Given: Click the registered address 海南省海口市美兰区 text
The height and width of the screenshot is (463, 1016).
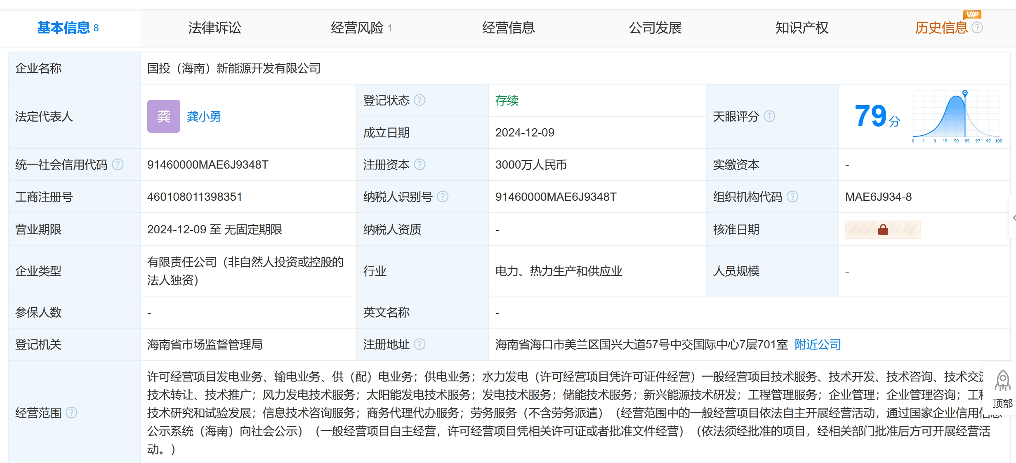Looking at the screenshot, I should pos(641,344).
